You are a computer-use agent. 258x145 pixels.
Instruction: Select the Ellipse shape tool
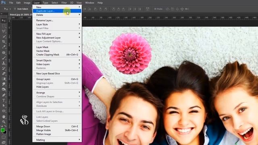pos(4,111)
